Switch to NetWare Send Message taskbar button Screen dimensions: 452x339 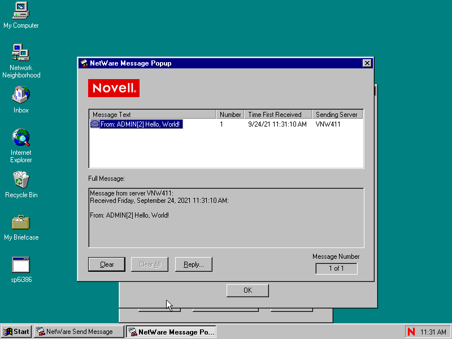[79, 332]
